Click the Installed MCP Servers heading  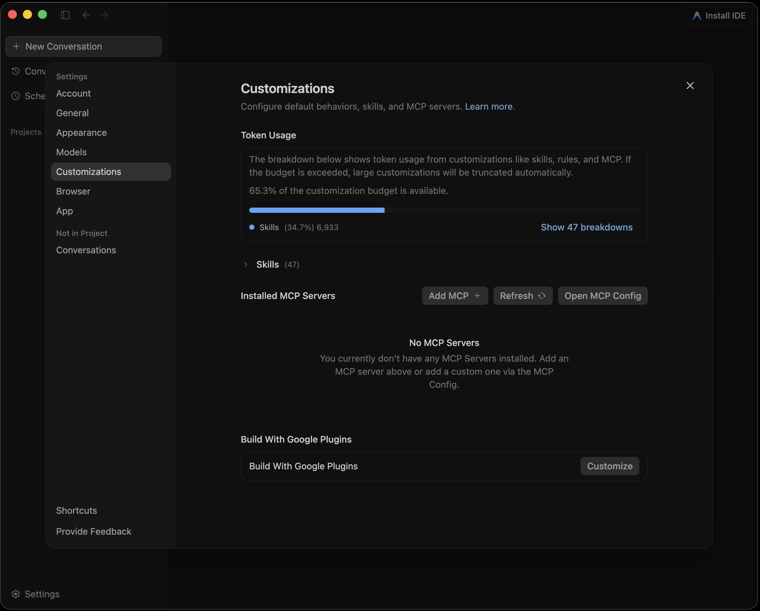288,296
